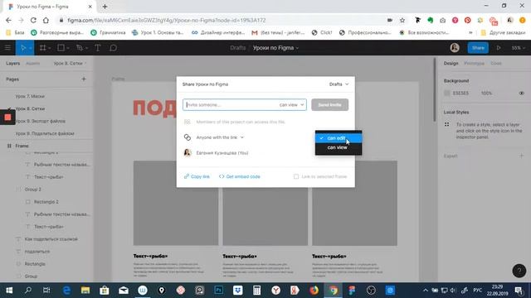Screen dimensions: 531x298
Task: Select page Урок 9. Поделиться файлом
Action: (x=45, y=133)
